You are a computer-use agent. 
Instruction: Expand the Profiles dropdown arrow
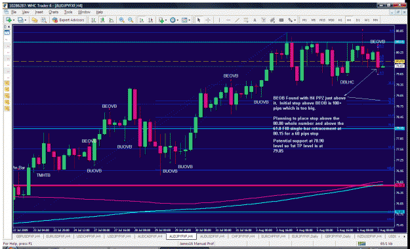(x=26, y=20)
